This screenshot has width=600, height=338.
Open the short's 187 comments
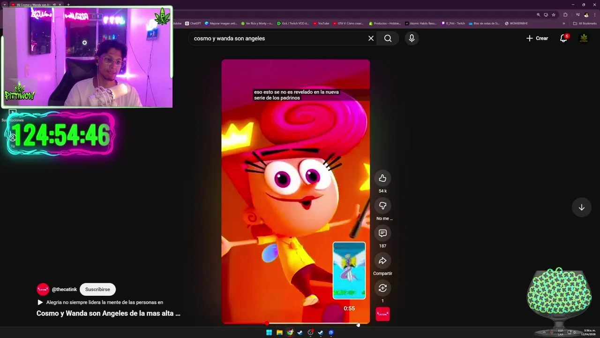tap(382, 233)
